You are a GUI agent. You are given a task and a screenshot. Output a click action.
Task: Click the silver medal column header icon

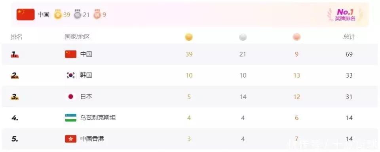tap(243, 37)
